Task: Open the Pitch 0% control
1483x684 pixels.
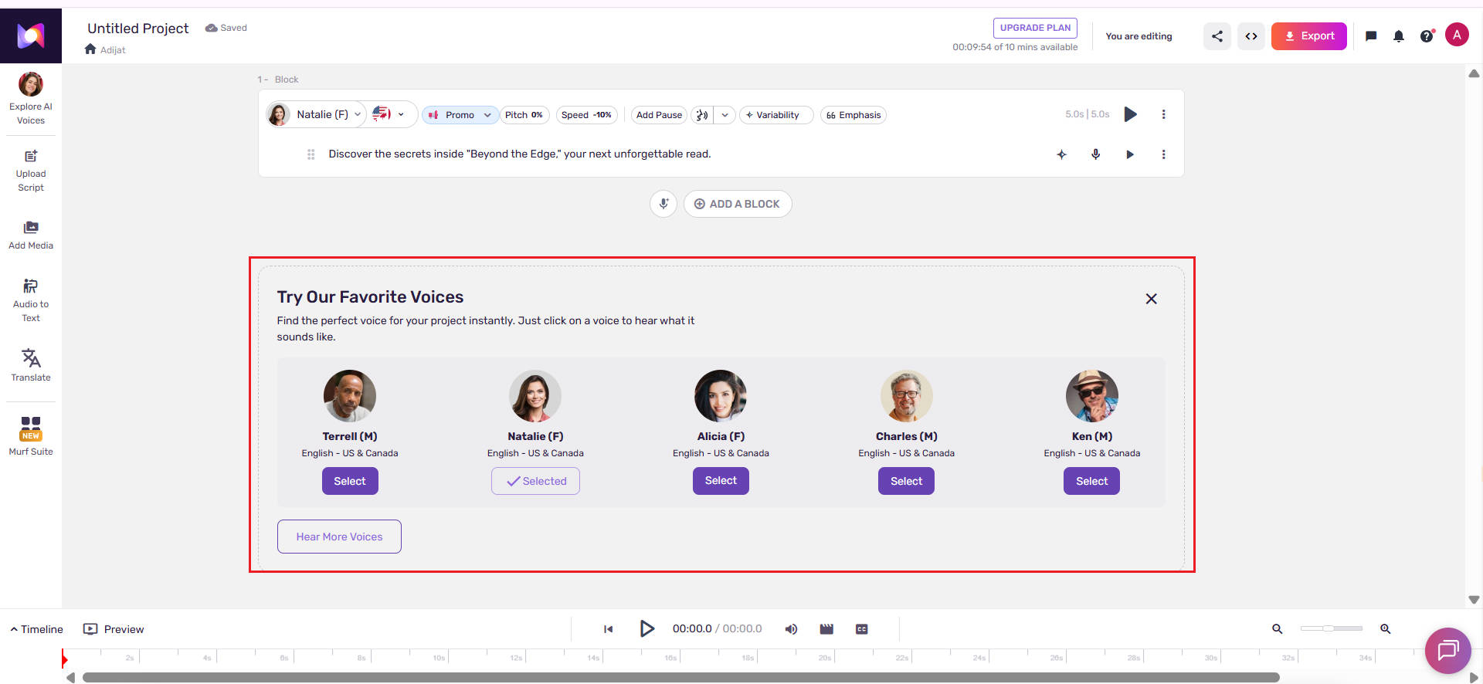Action: pos(524,115)
